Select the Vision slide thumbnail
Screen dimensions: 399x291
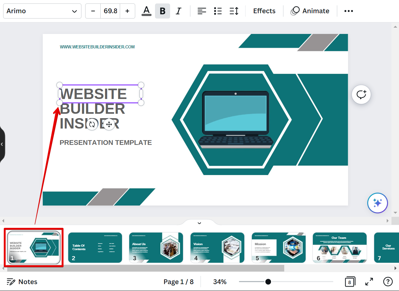[217, 248]
